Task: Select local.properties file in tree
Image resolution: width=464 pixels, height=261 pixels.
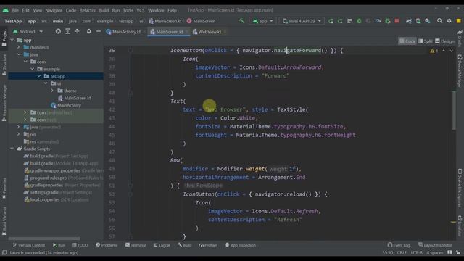Action: pyautogui.click(x=57, y=200)
